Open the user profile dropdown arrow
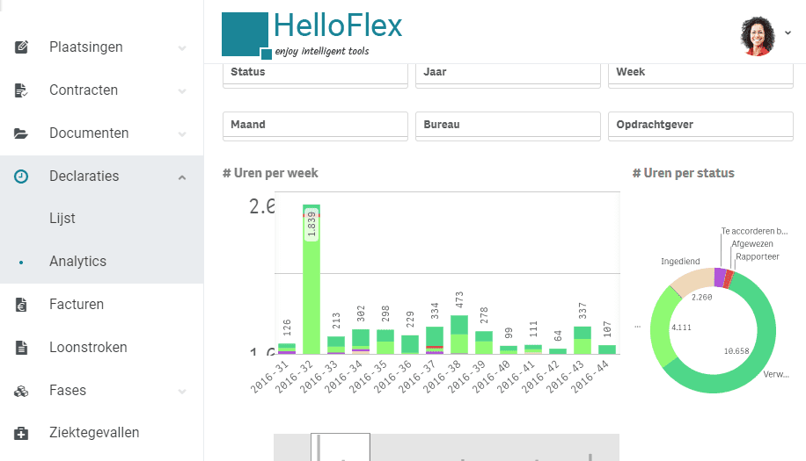The width and height of the screenshot is (806, 461). 788,32
